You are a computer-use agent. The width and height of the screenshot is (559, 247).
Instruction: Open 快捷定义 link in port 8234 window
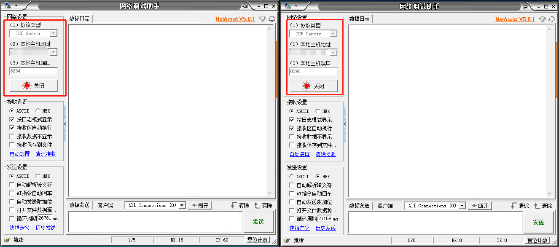coord(20,228)
